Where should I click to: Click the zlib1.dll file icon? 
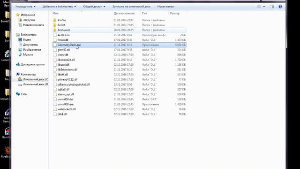(x=55, y=114)
